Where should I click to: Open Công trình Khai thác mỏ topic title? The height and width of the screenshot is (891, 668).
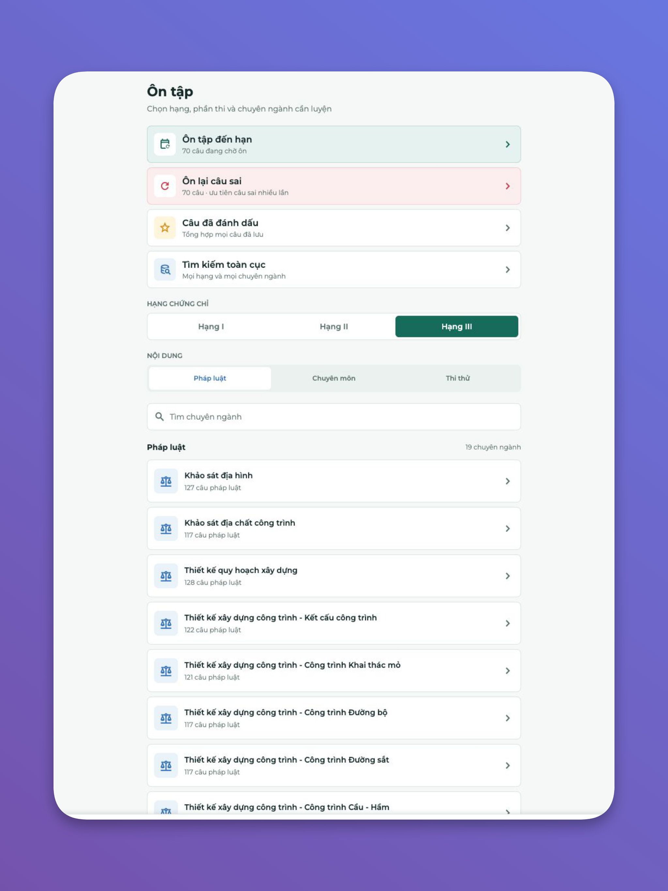[293, 665]
